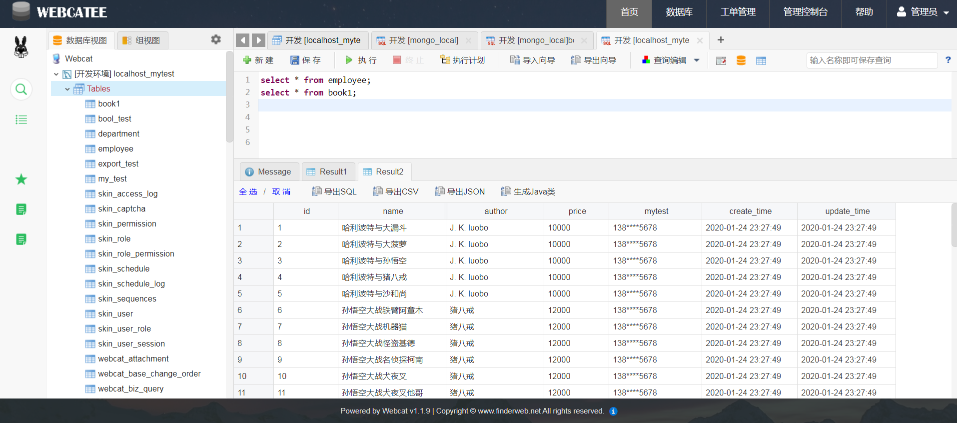Screen dimensions: 957x423
Task: Focus the query name input field
Action: [872, 60]
